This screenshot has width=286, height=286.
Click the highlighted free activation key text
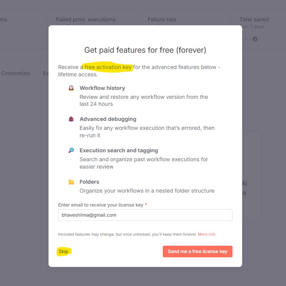click(x=108, y=67)
